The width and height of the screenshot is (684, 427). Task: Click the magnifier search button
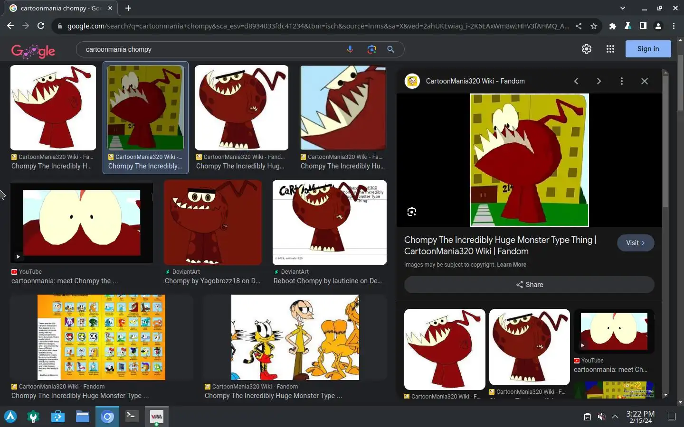click(x=390, y=49)
